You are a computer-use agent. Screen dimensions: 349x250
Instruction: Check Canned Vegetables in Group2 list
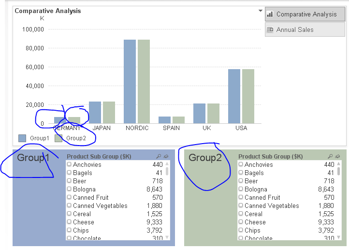point(241,206)
